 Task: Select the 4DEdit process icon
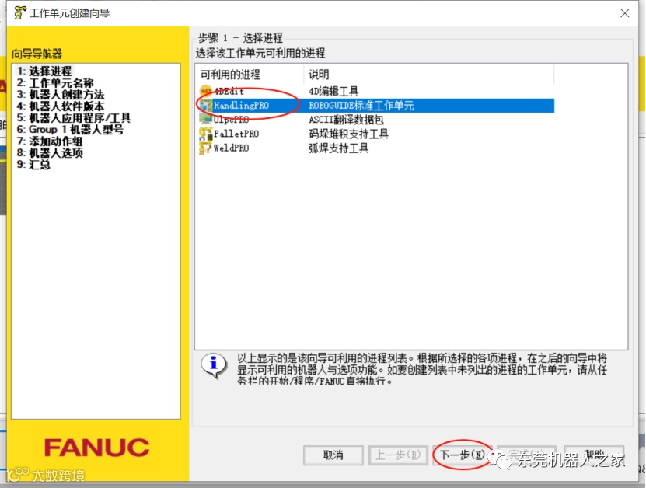[x=205, y=91]
